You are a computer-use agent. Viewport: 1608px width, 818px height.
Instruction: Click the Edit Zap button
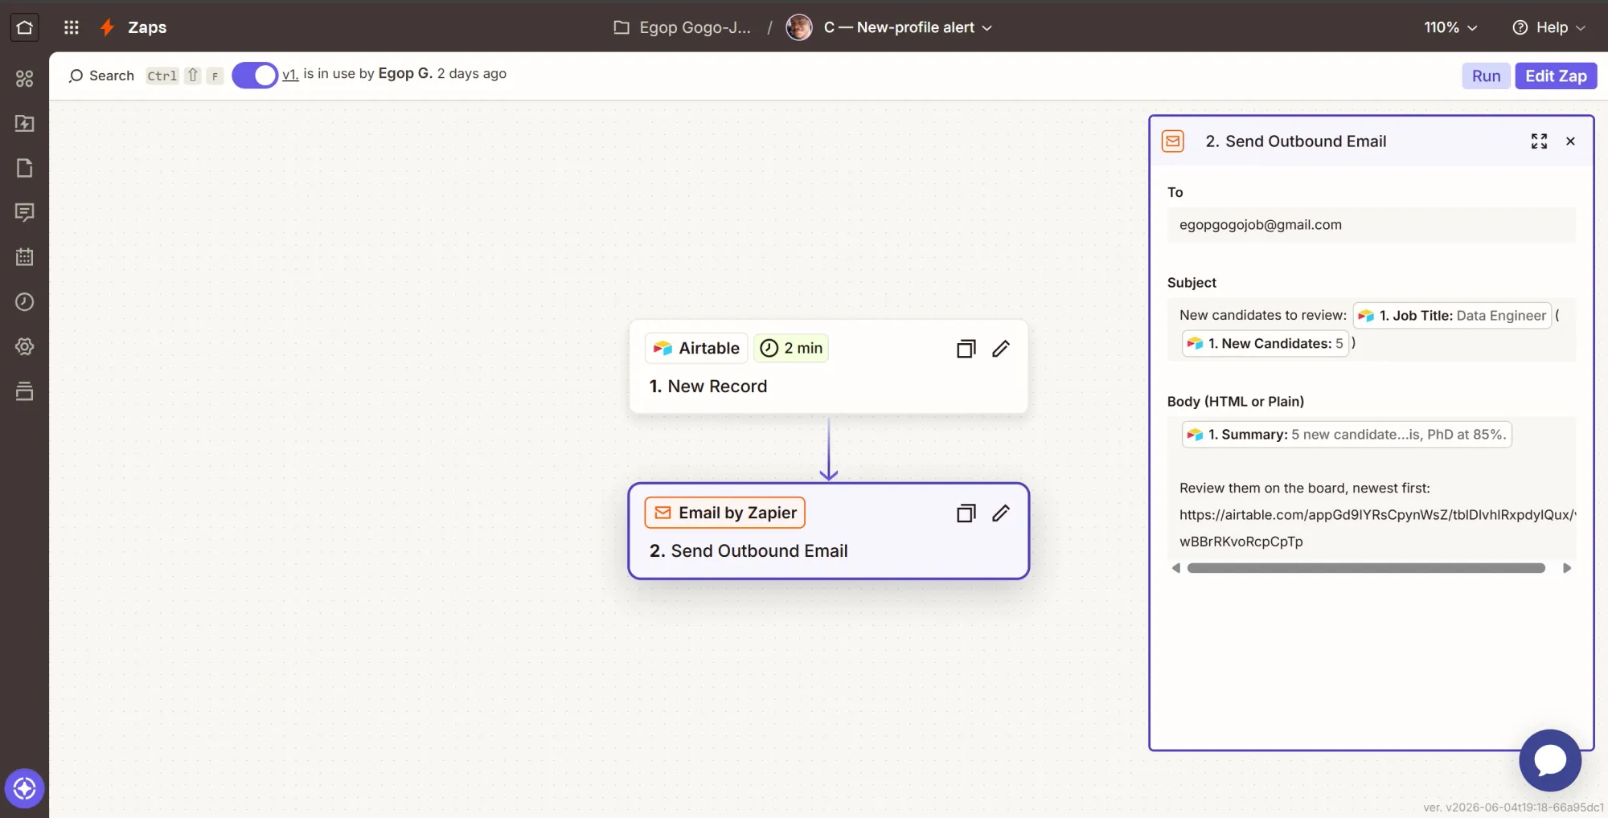pyautogui.click(x=1556, y=76)
